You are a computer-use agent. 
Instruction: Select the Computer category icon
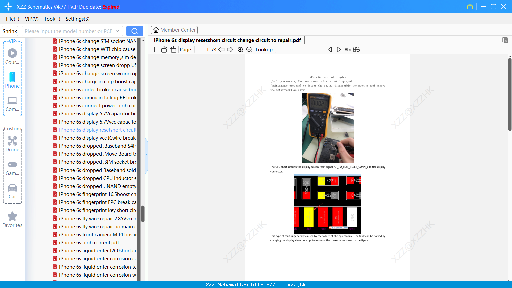click(12, 104)
